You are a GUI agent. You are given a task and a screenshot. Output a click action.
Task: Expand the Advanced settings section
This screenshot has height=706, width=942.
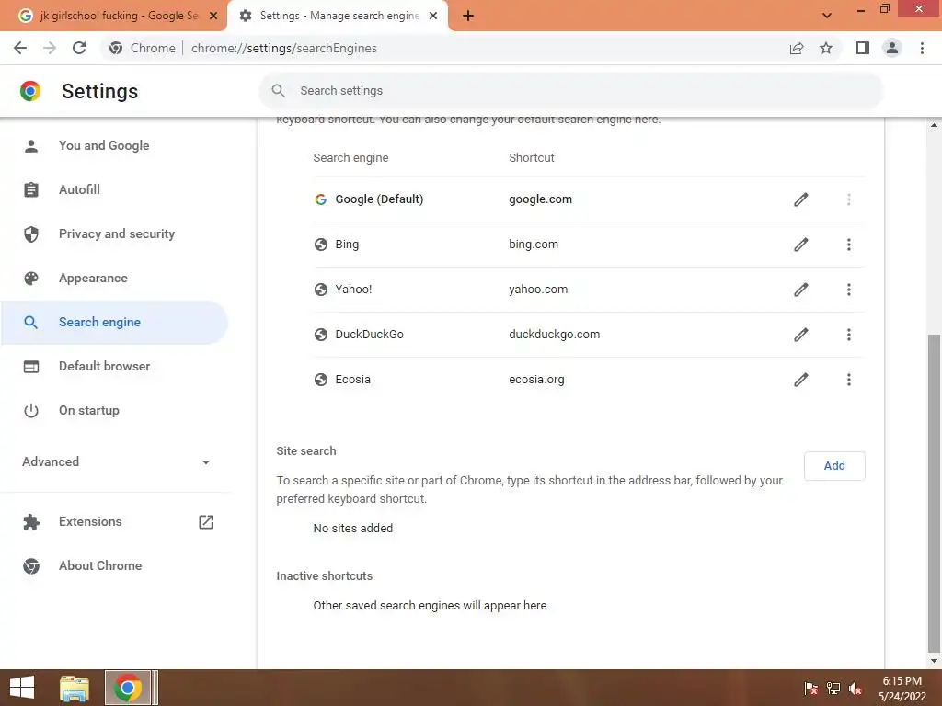115,461
